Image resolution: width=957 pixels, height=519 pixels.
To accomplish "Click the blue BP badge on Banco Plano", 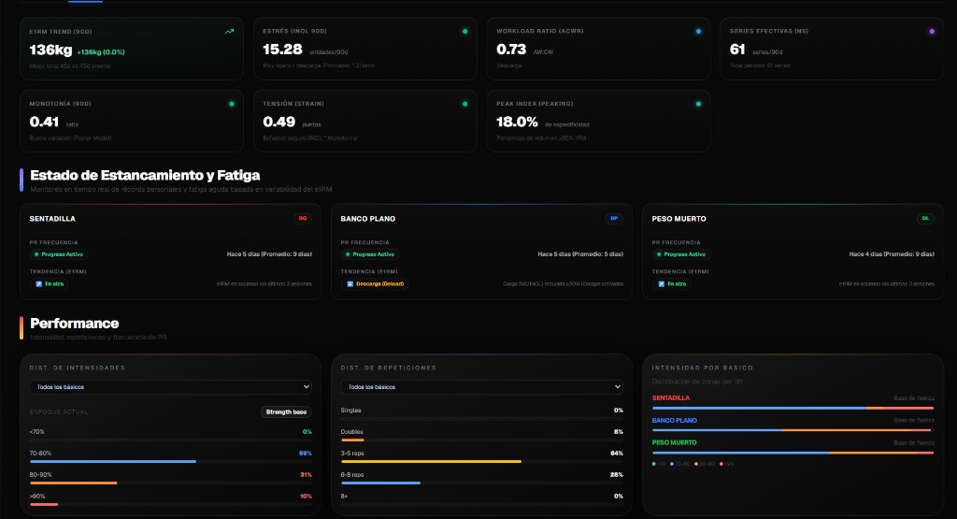I will [613, 219].
